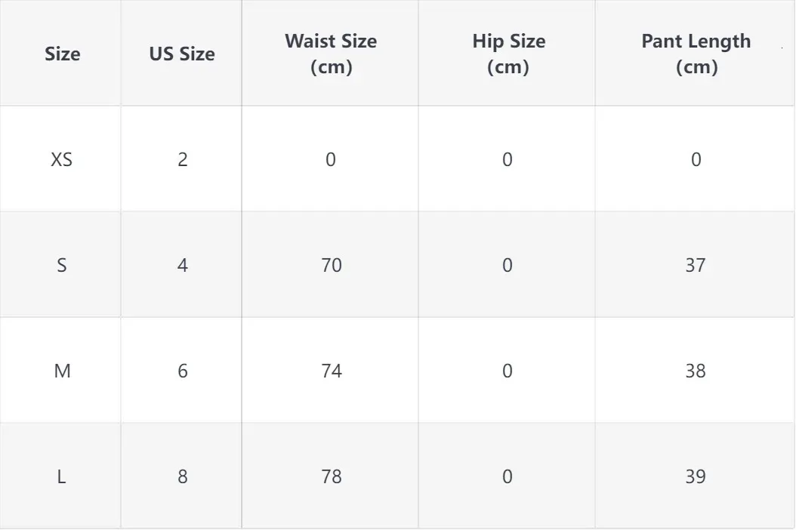The image size is (796, 530).
Task: Select waist value 70 cell
Action: [x=331, y=265]
